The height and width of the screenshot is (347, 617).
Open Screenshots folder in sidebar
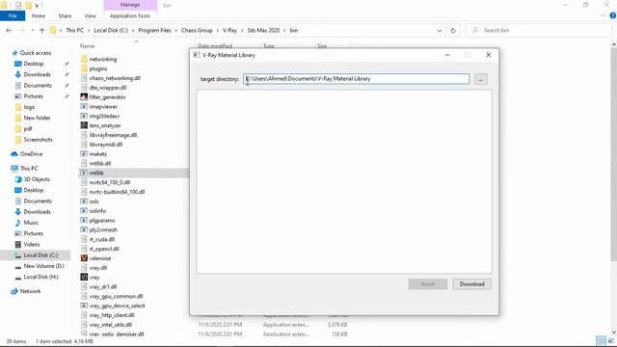38,139
